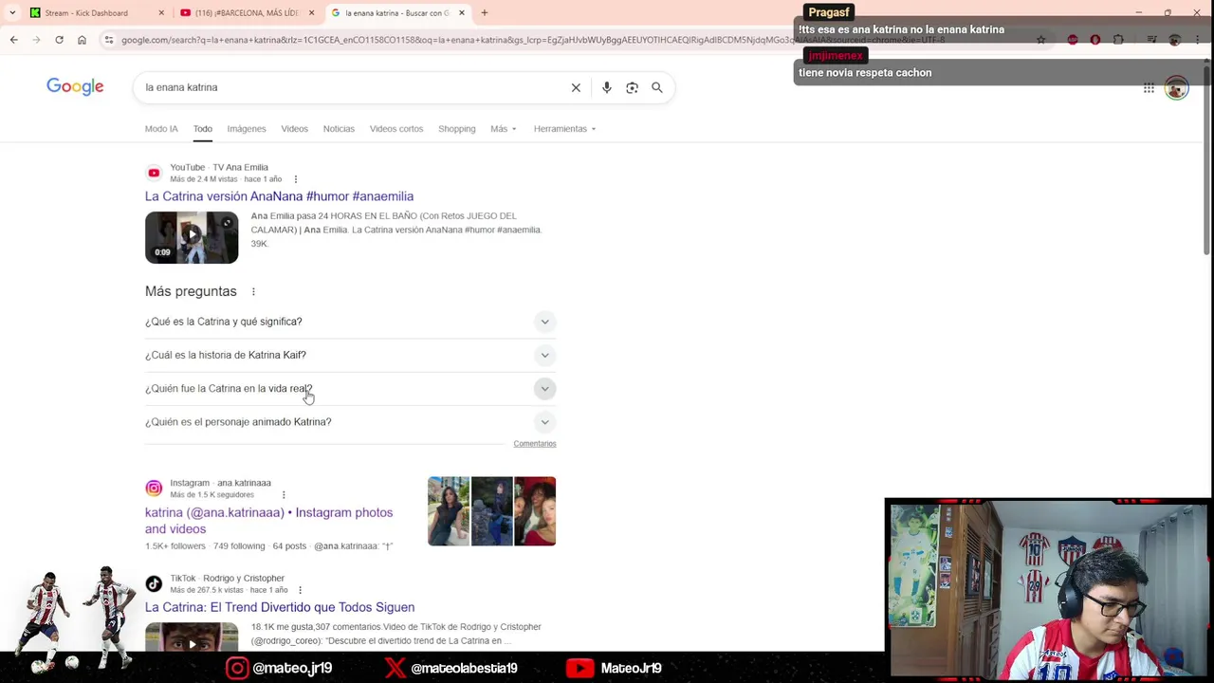Open the browser home page icon

[82, 40]
